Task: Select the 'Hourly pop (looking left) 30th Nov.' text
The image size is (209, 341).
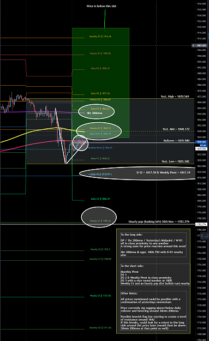Action: tap(159, 222)
